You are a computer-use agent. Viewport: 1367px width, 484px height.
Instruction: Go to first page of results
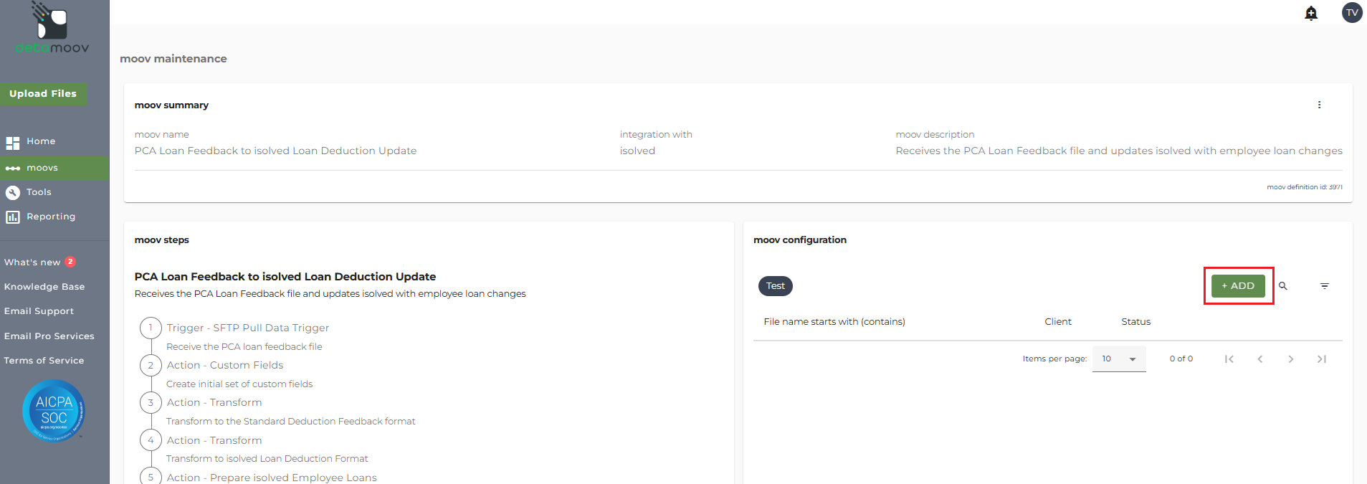[1229, 359]
